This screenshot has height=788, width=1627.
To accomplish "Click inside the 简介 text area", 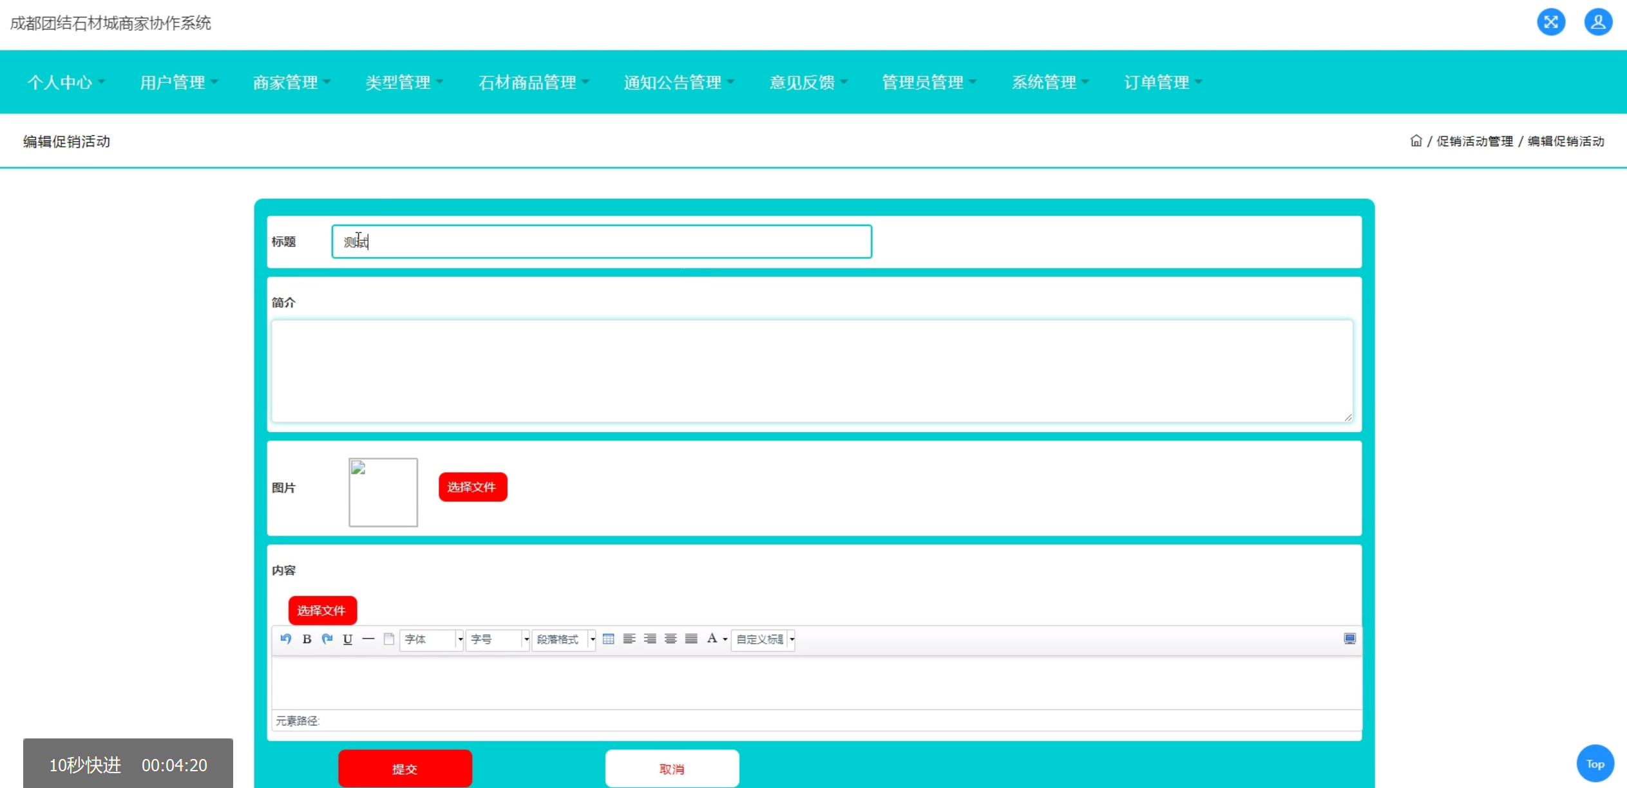I will [812, 371].
